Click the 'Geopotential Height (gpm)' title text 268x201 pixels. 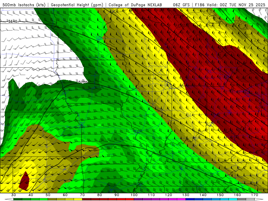point(77,5)
